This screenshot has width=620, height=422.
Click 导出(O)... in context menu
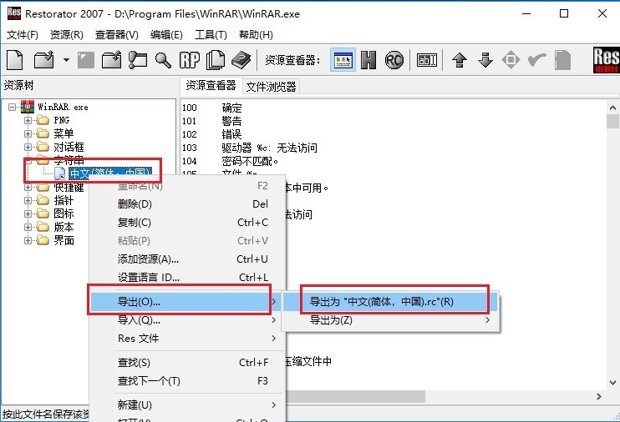pos(185,302)
